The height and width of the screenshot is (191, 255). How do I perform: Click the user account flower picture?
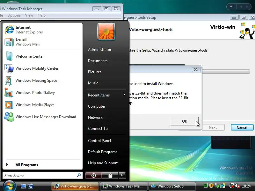click(106, 32)
